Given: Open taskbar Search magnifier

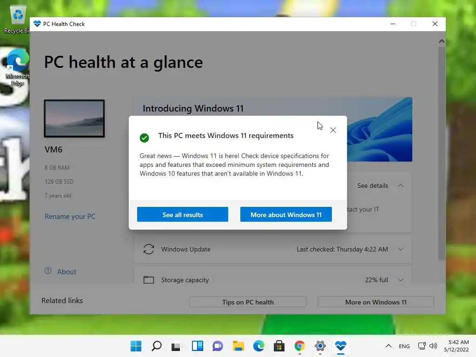Looking at the screenshot, I should click(x=157, y=346).
